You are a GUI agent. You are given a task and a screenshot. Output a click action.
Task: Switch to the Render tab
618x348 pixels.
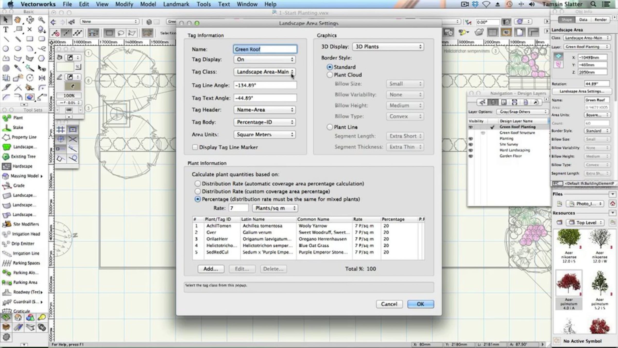(x=600, y=20)
